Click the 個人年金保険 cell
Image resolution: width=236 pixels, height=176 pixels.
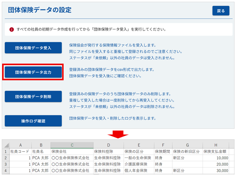139,170
